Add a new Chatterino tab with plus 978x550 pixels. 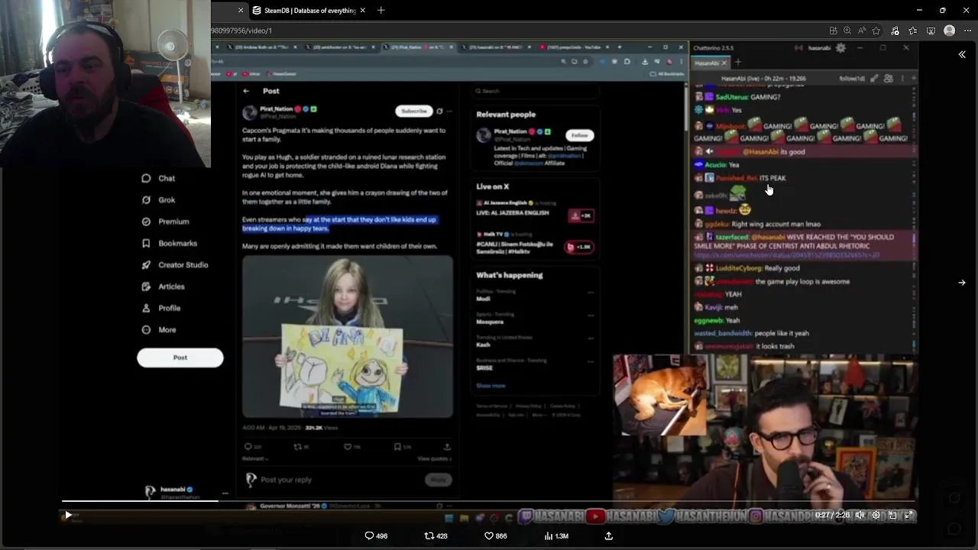pyautogui.click(x=738, y=63)
